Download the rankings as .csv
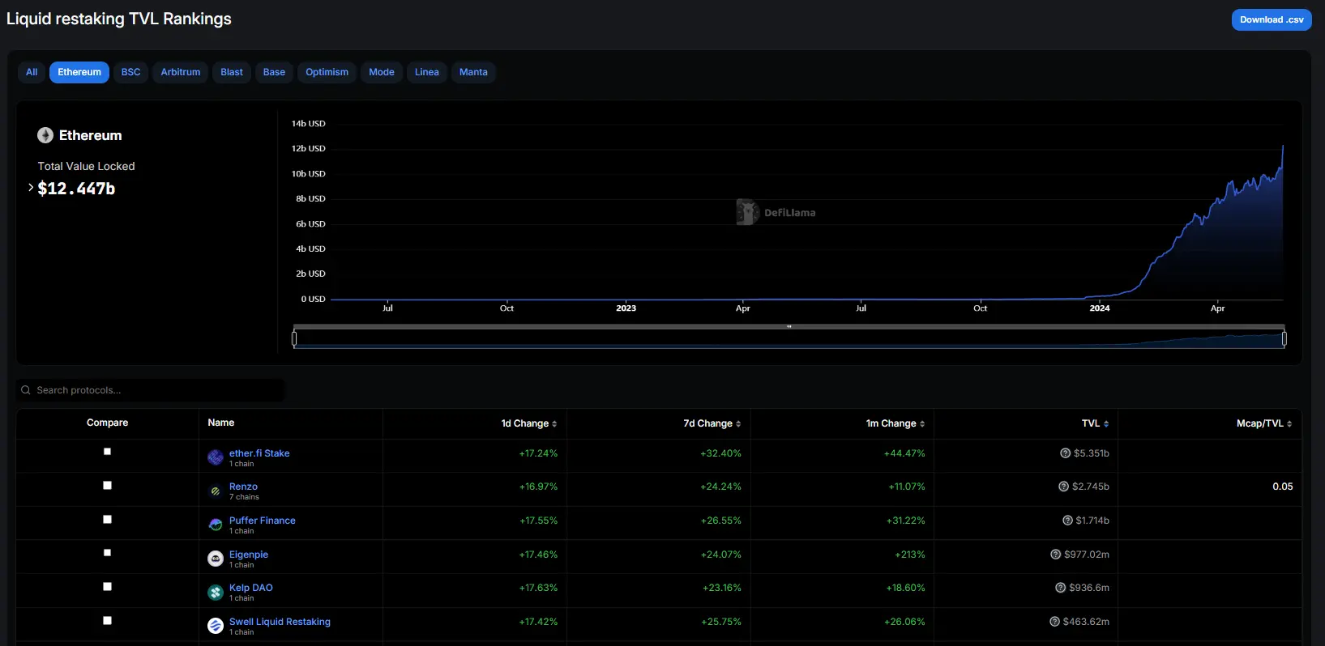 click(1271, 19)
